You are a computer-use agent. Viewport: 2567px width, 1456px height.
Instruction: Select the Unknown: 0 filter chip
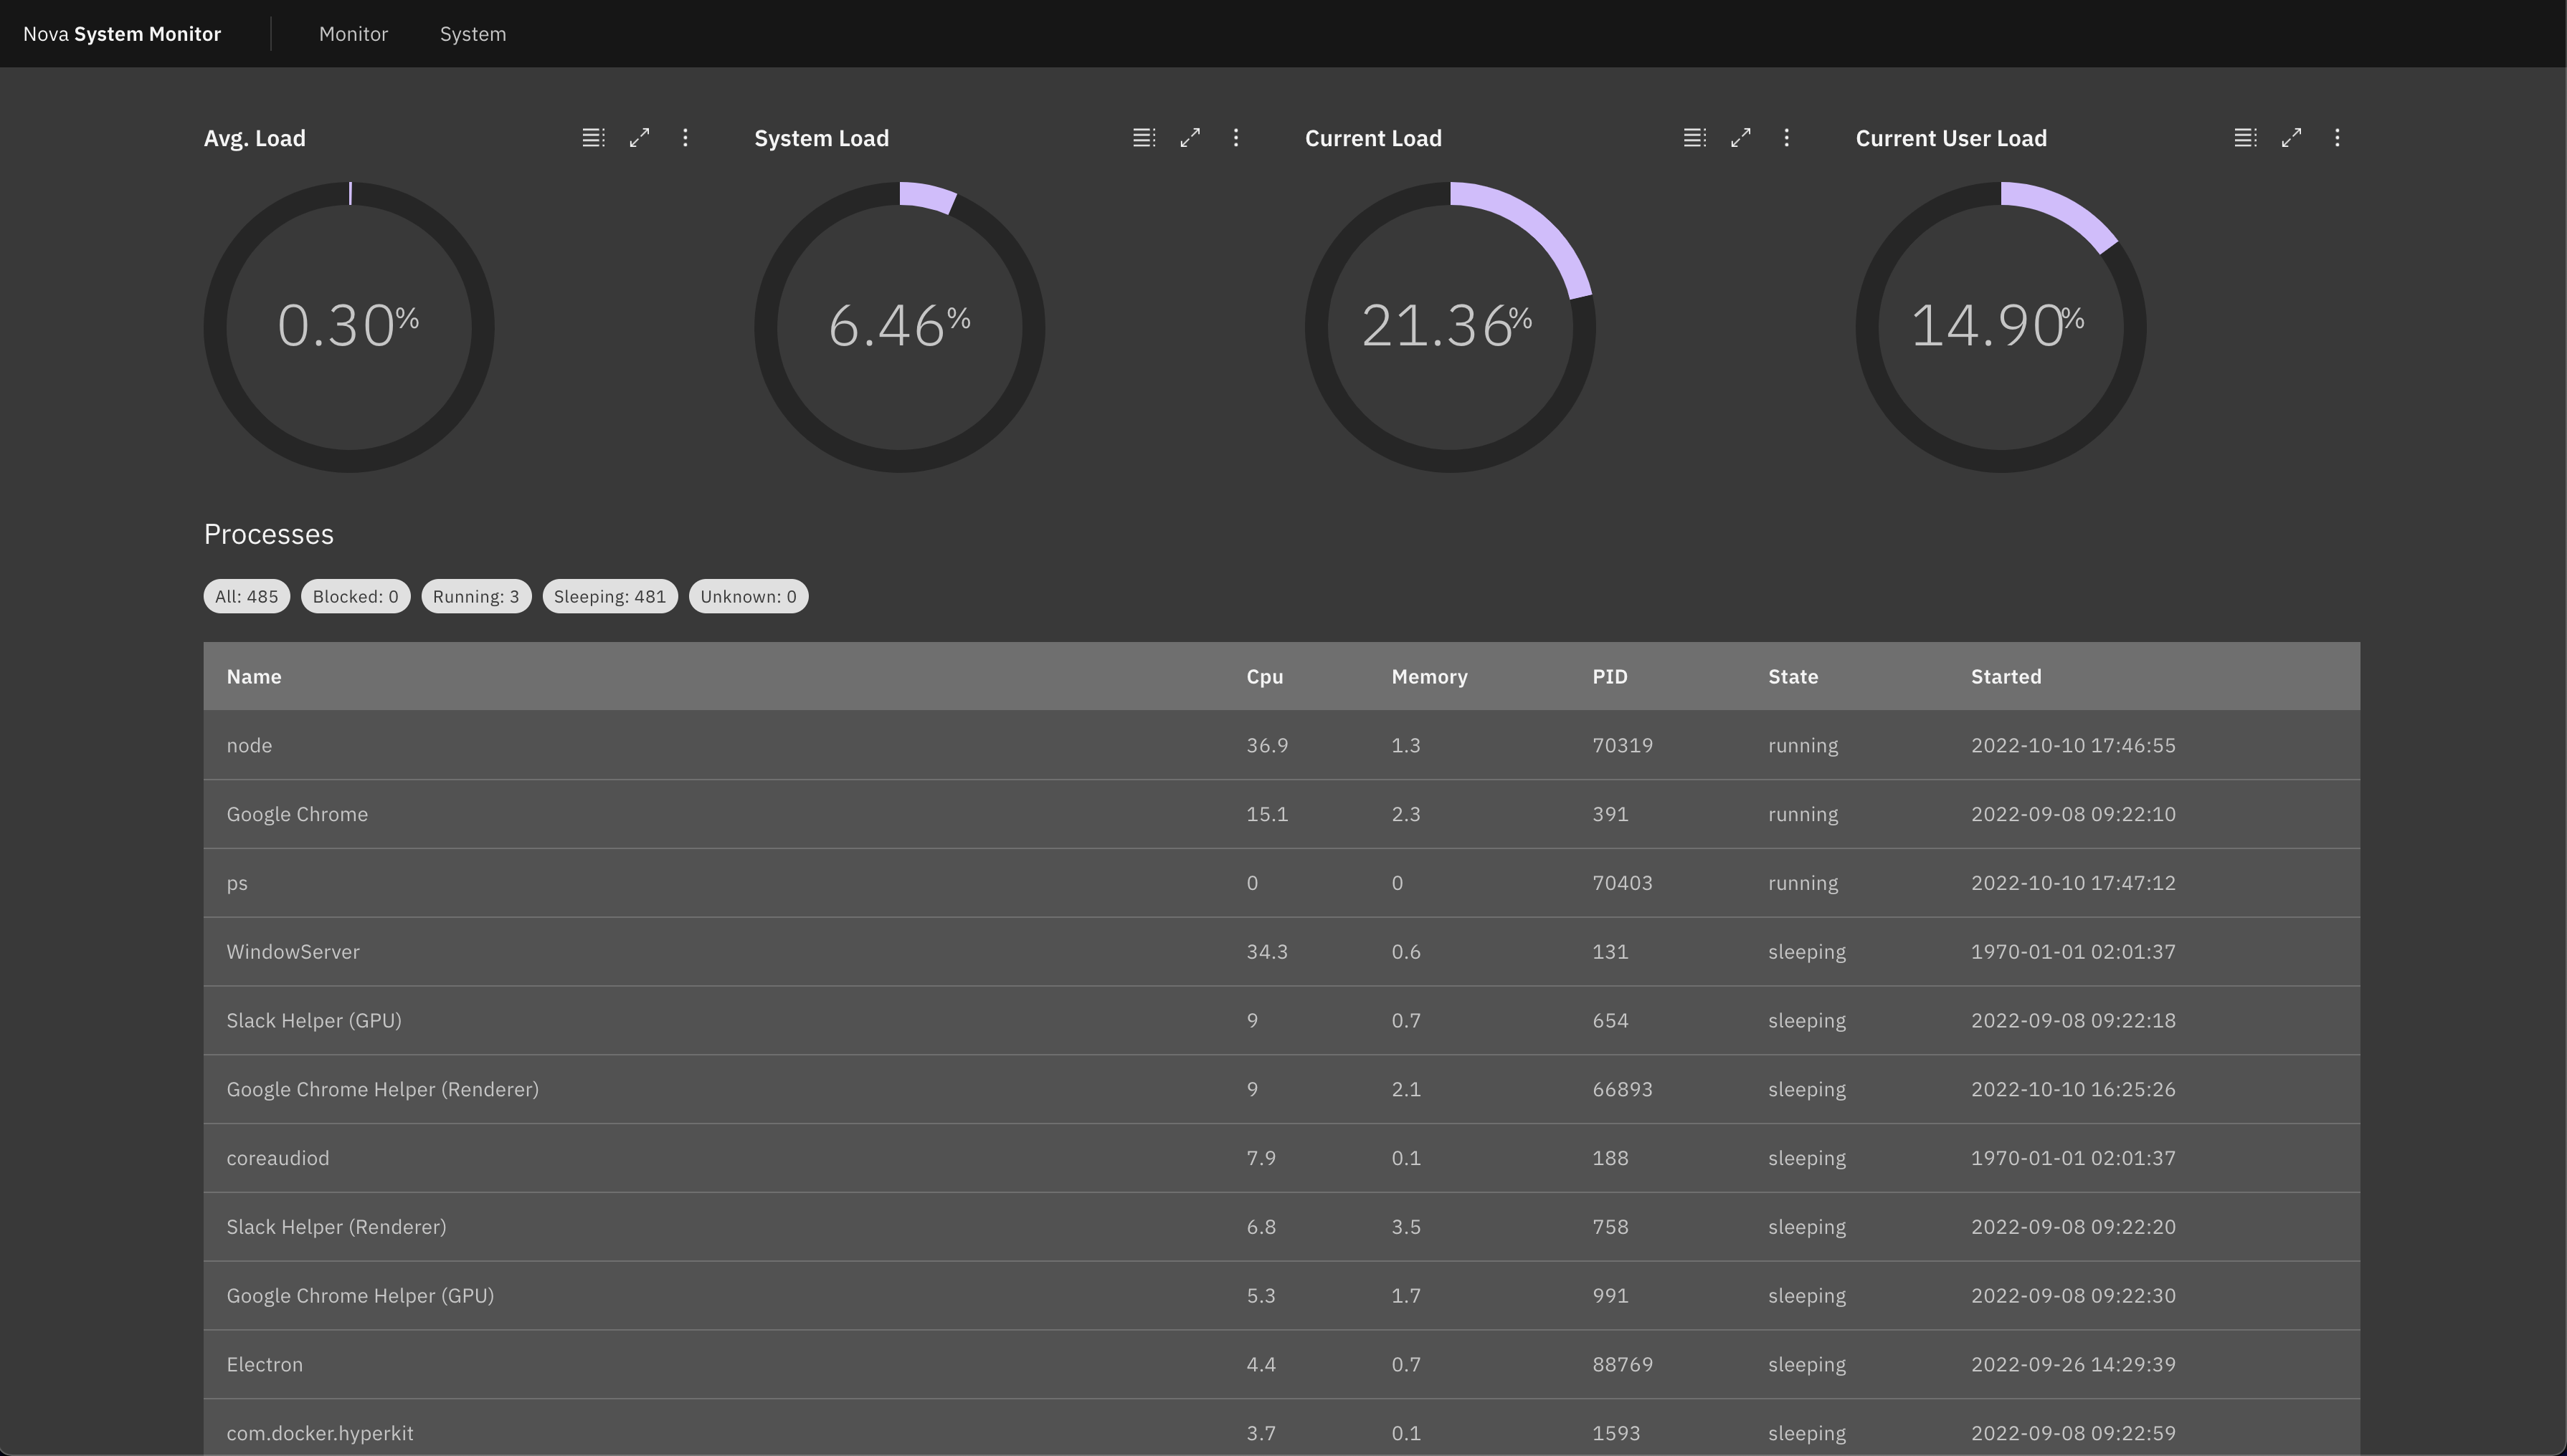pos(749,596)
